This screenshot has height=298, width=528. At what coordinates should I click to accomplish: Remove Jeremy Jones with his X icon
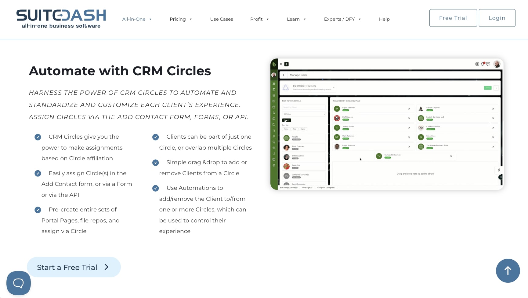tap(409, 128)
